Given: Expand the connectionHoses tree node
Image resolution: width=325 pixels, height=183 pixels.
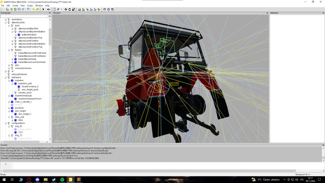Looking at the screenshot, I should [9, 68].
